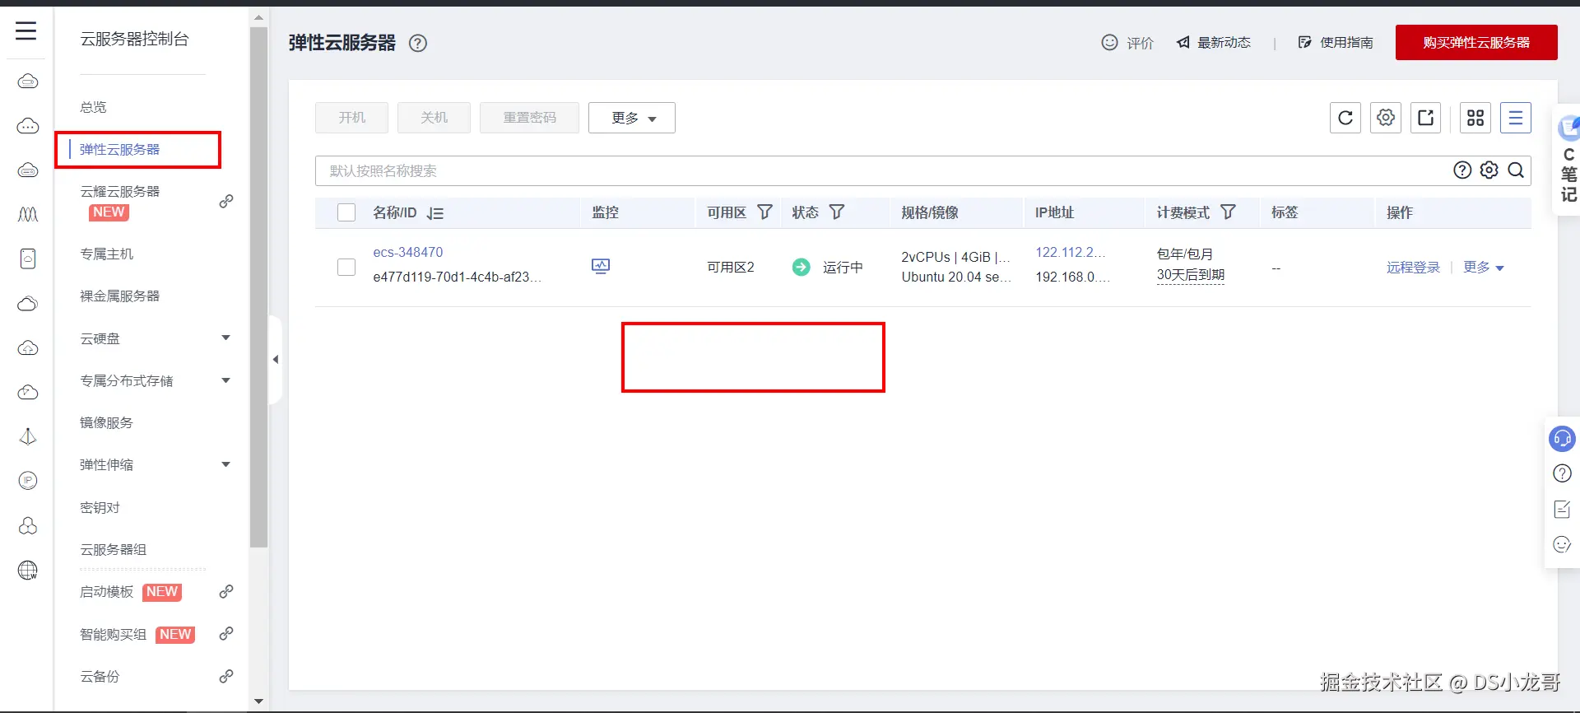This screenshot has width=1580, height=713.
Task: Filter by status column
Action: (837, 212)
